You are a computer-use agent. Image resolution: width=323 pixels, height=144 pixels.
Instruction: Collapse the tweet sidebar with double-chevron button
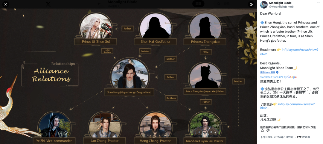[x=251, y=4]
